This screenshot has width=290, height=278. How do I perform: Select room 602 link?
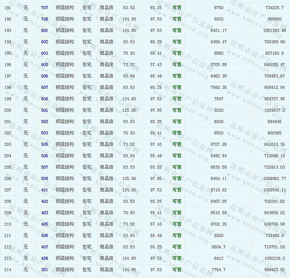44,42
